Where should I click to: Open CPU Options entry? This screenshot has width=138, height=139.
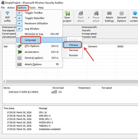pos(39,46)
